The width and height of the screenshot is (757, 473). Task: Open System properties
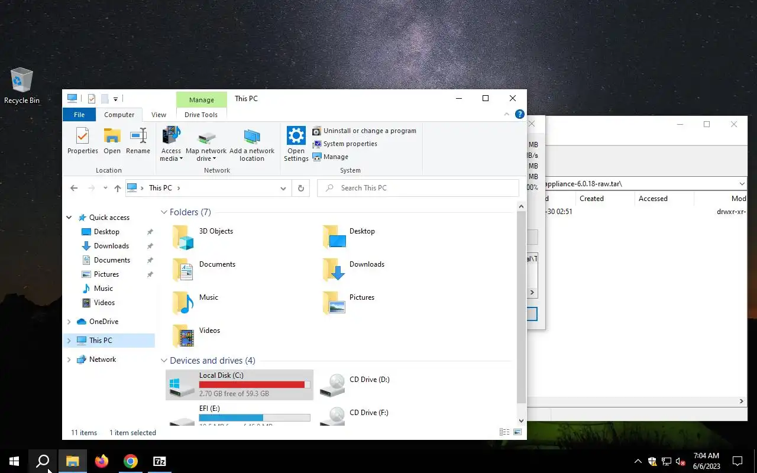[345, 144]
